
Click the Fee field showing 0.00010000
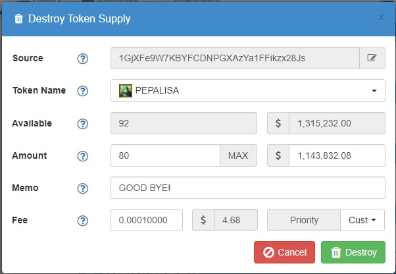[147, 220]
